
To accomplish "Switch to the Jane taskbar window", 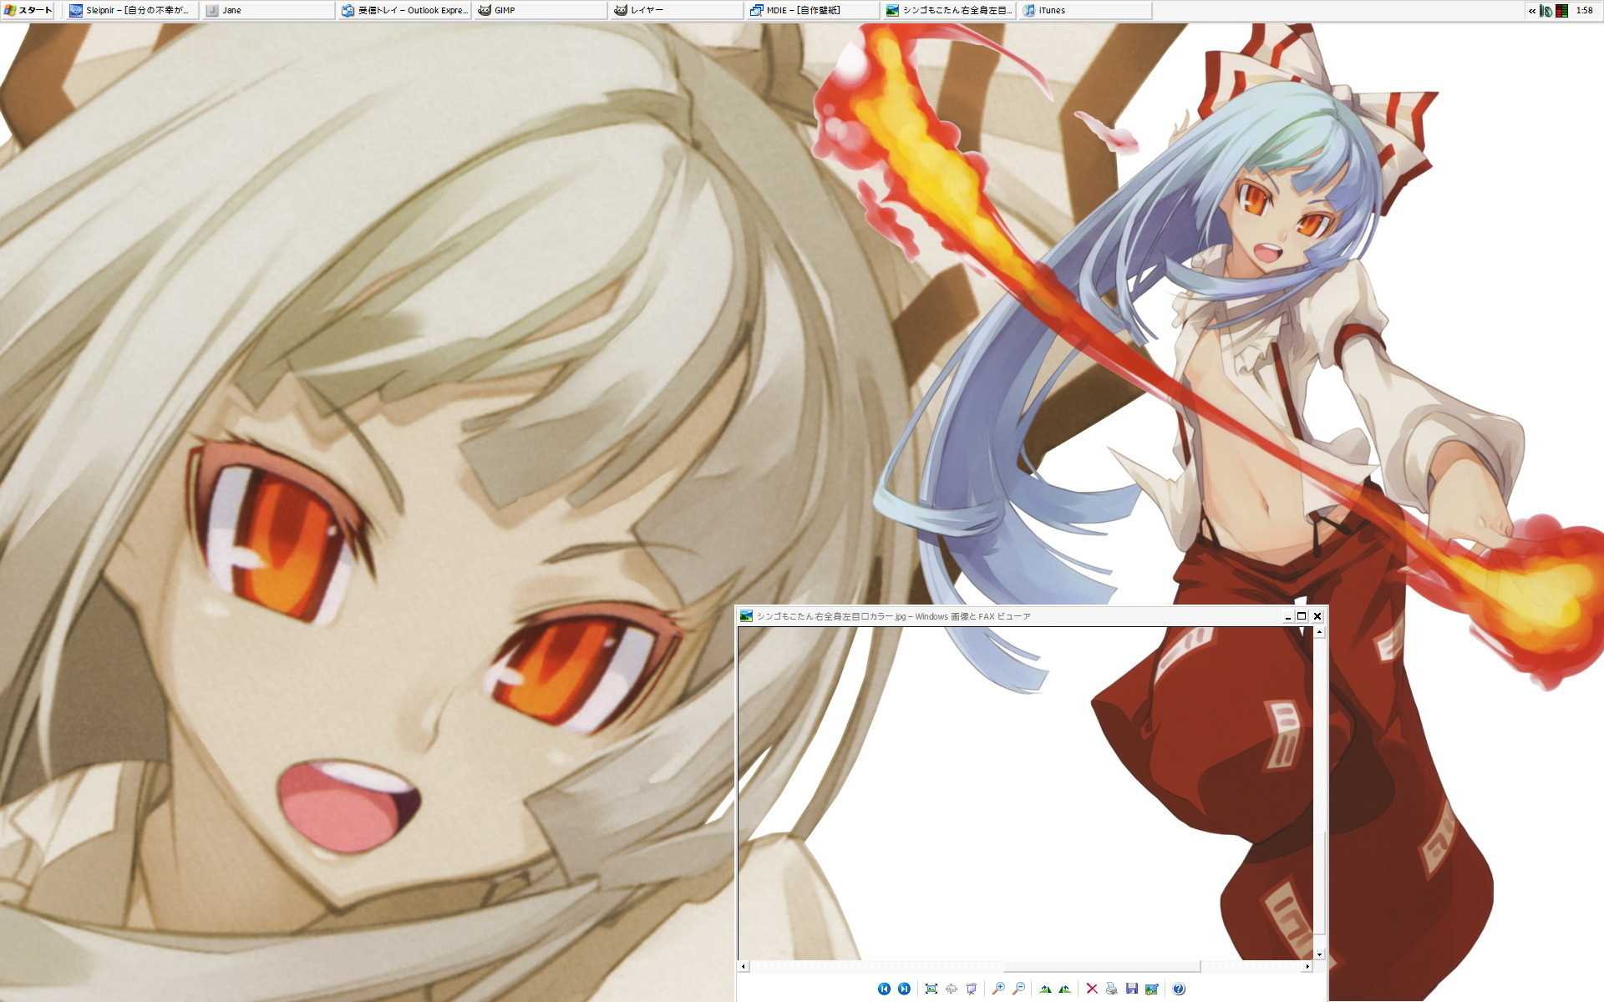I will [x=267, y=10].
